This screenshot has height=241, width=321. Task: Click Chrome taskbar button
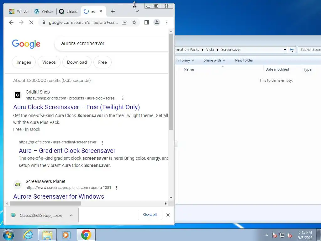(x=86, y=235)
